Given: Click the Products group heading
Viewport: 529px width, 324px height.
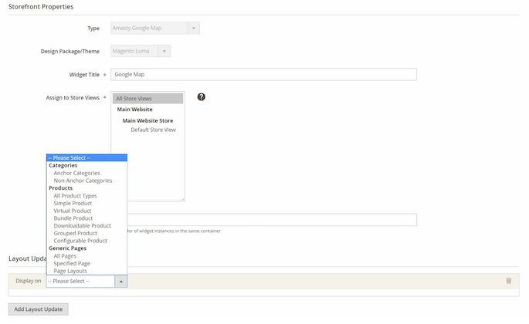Looking at the screenshot, I should coord(60,188).
